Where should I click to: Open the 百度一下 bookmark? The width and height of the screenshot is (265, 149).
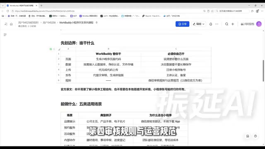click(17, 16)
